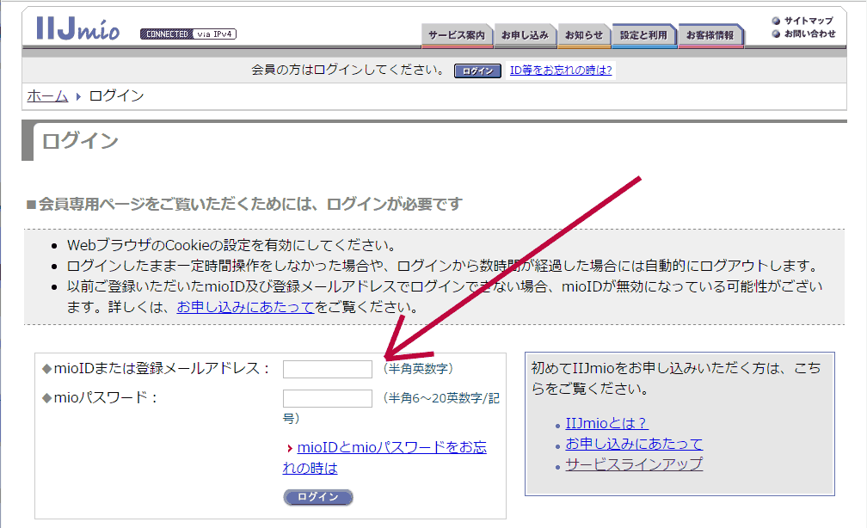Open お申し込みにあたって link in the notes list

(245, 307)
